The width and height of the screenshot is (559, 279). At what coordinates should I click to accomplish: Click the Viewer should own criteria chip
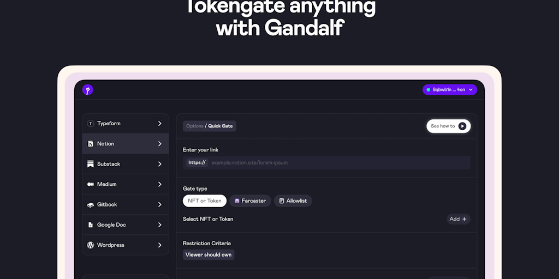tap(209, 255)
